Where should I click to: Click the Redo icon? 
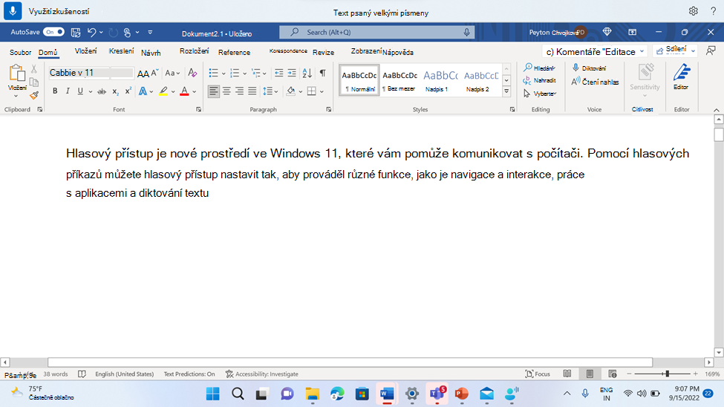click(113, 33)
